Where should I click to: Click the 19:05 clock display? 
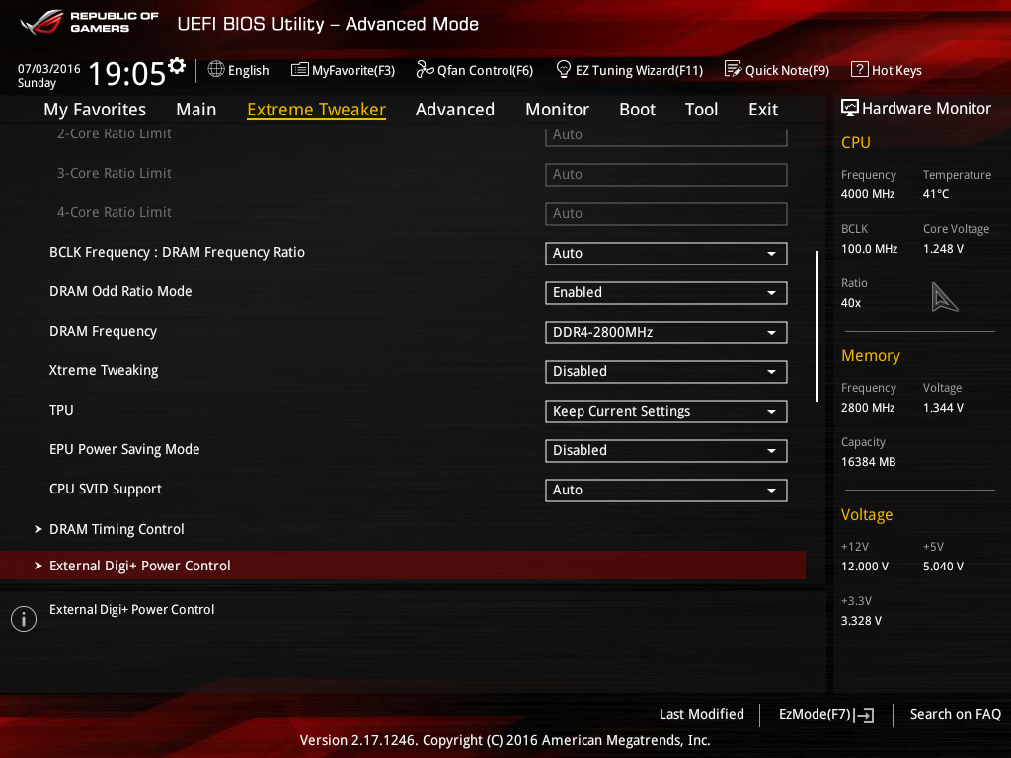tap(127, 73)
